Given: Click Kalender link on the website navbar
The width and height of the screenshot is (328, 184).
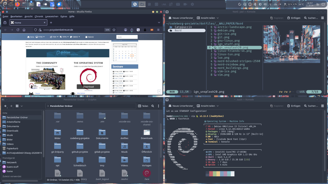Looking at the screenshot, I should [89, 37].
